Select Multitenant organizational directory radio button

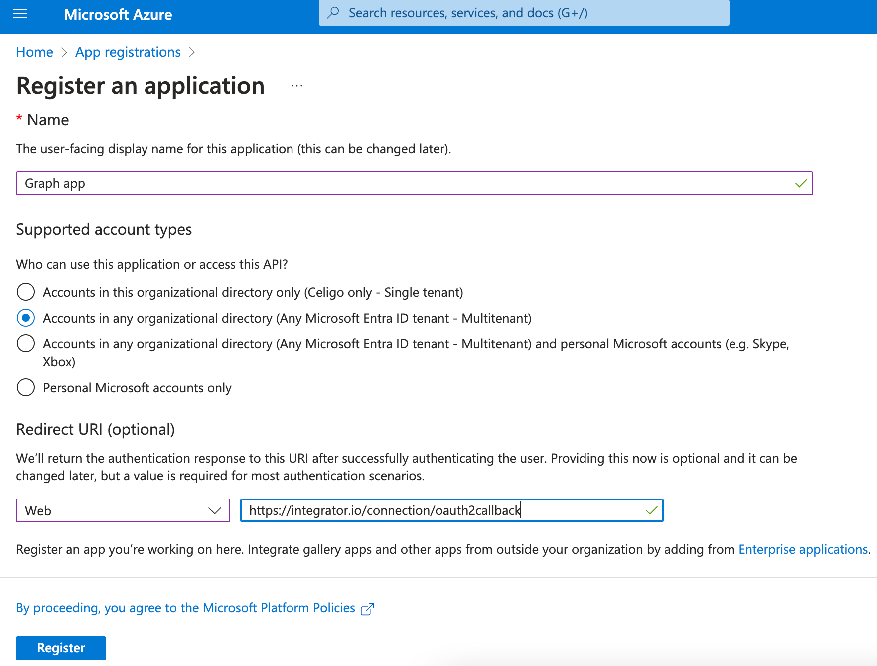click(x=26, y=318)
